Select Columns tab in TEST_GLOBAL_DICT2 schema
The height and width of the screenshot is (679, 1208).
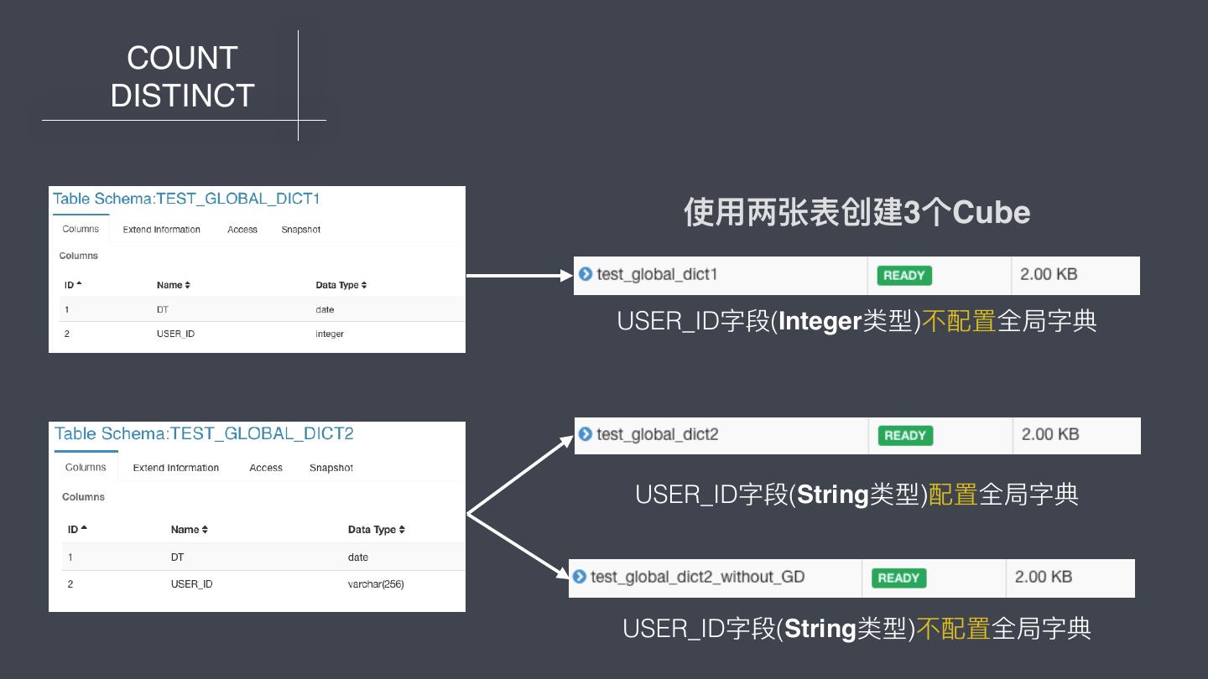tap(86, 468)
